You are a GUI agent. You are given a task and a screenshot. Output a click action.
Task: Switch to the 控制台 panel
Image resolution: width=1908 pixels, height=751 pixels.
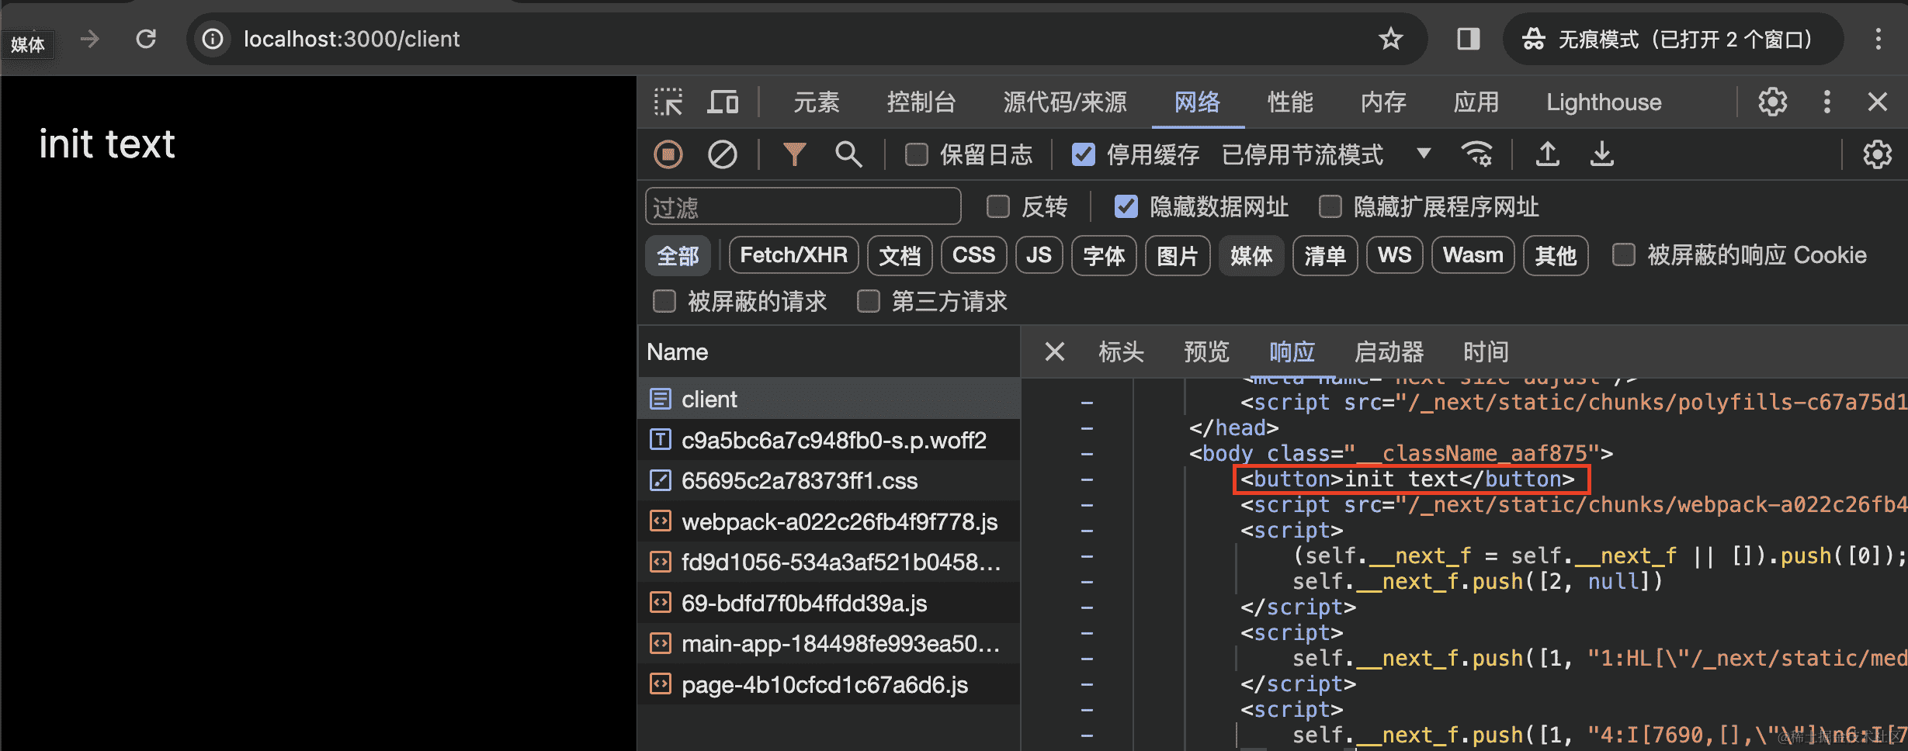point(921,102)
